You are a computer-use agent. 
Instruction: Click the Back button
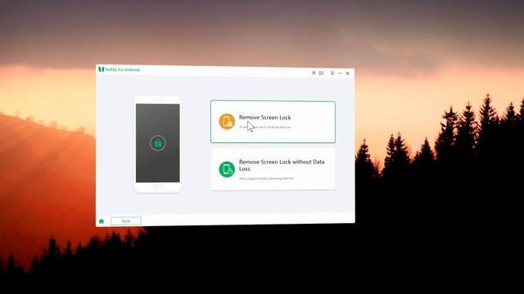point(126,221)
